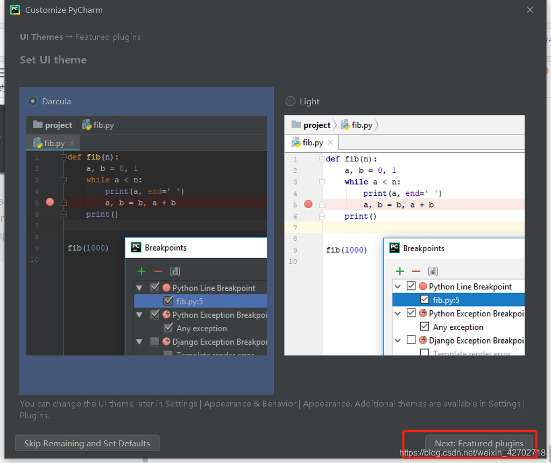Click fold marker beside def fib(n) in Darcula
The width and height of the screenshot is (551, 463).
pos(63,157)
